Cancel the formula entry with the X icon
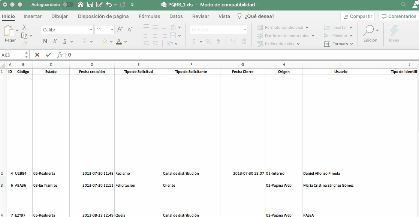This screenshot has width=419, height=217. coord(37,55)
